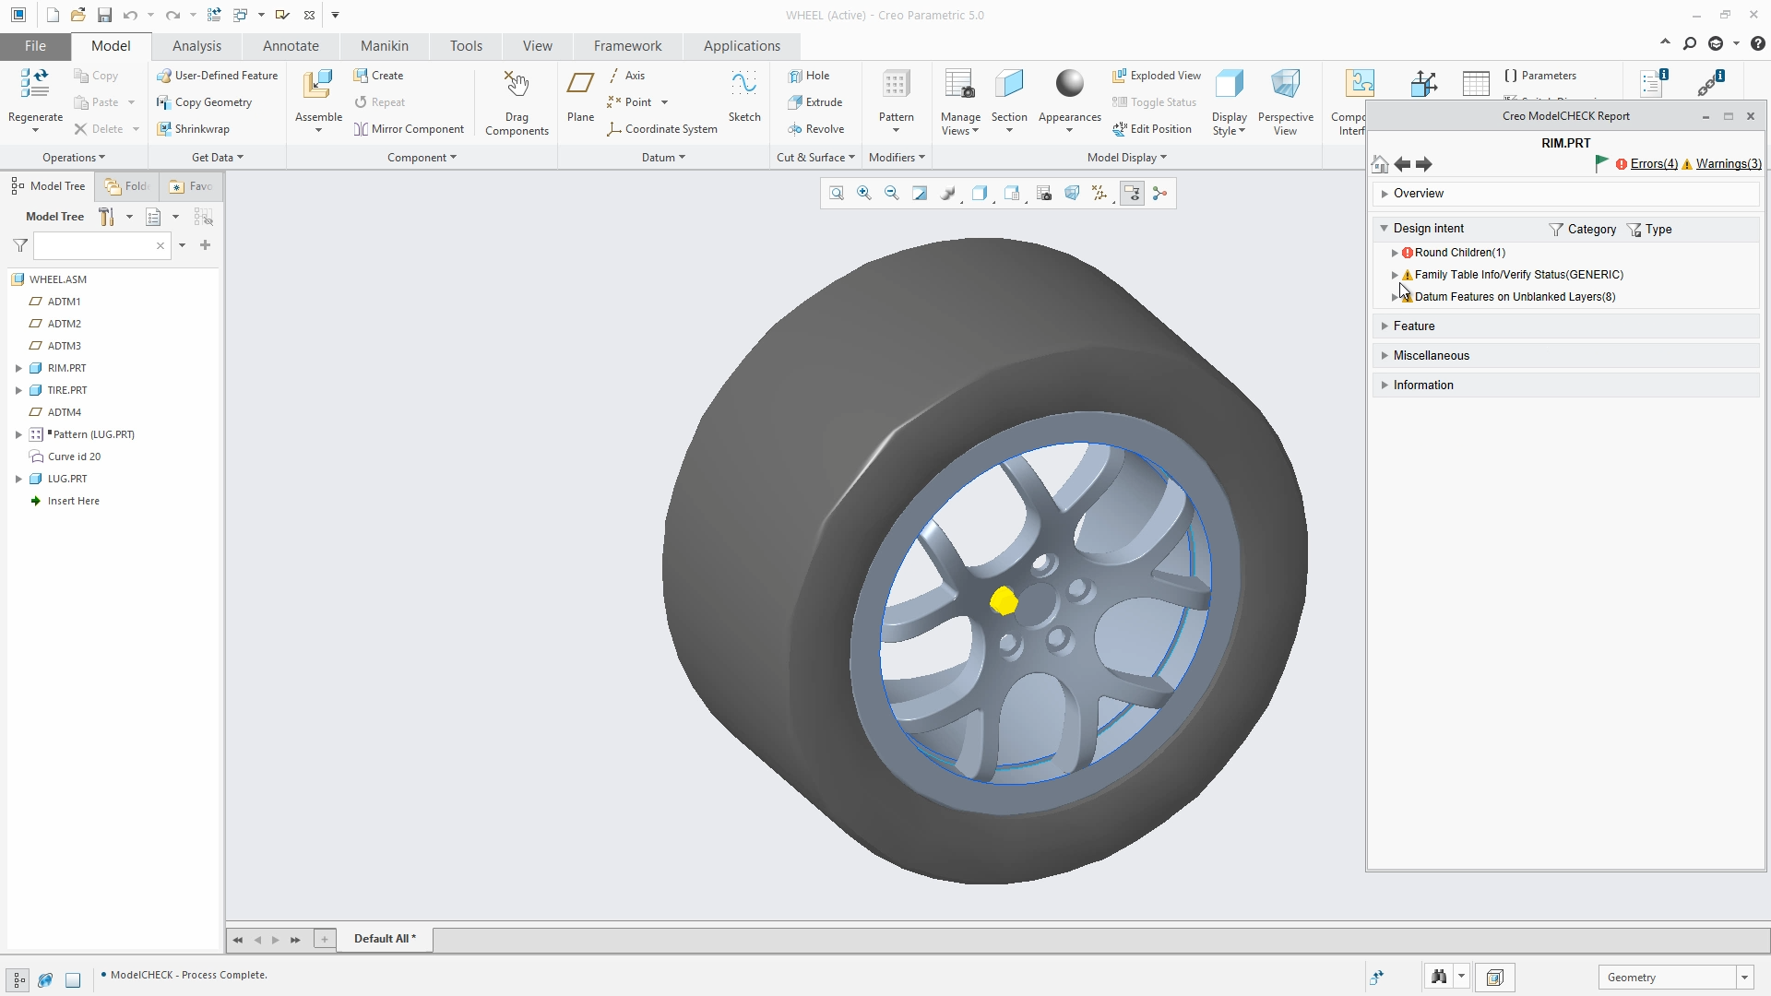1771x996 pixels.
Task: Switch to the Analysis ribbon tab
Action: (x=196, y=46)
